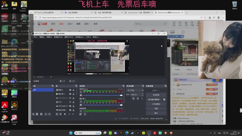Move selected source down in sources toolbar

tap(73, 114)
